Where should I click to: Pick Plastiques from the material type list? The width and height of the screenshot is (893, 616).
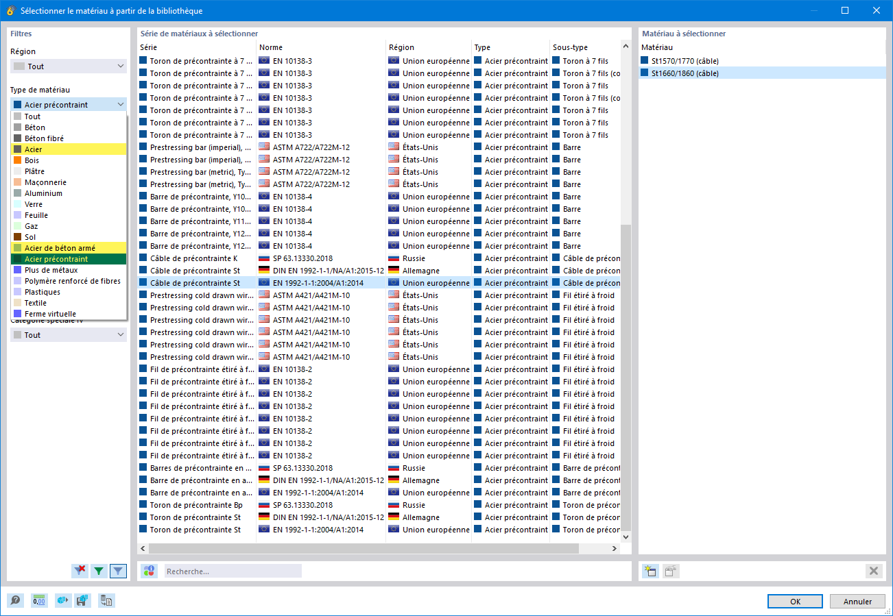[x=69, y=292]
